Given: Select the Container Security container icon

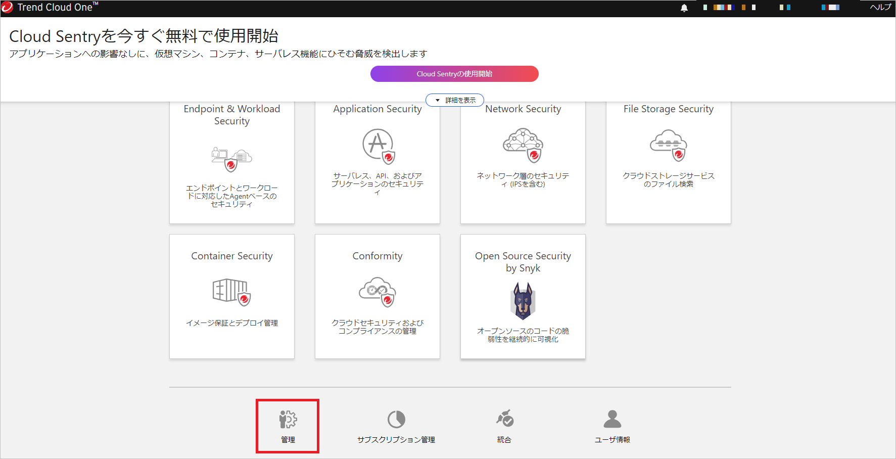Looking at the screenshot, I should 231,292.
